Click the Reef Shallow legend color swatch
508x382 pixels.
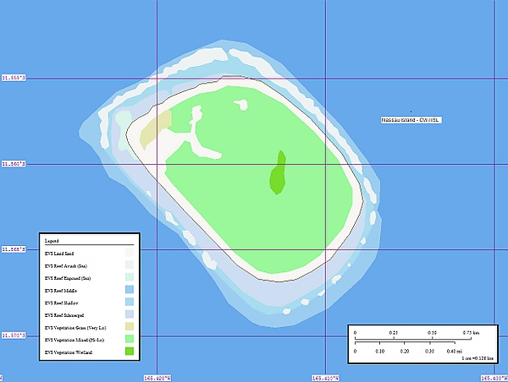(130, 302)
